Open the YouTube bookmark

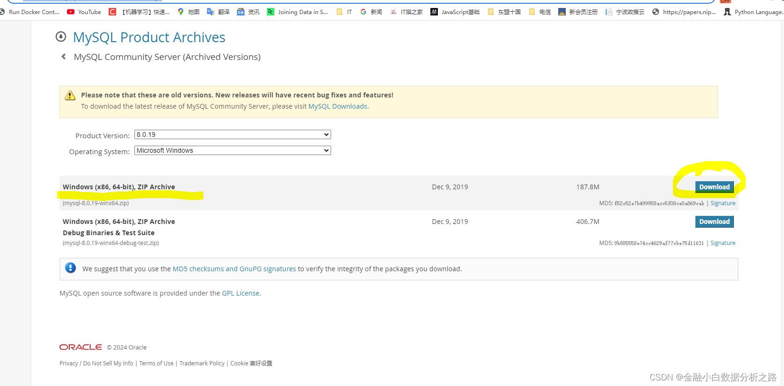(x=84, y=12)
